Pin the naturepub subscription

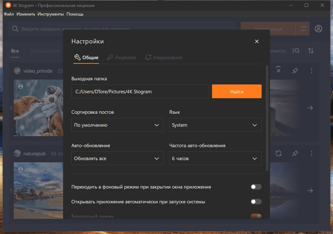295,153
